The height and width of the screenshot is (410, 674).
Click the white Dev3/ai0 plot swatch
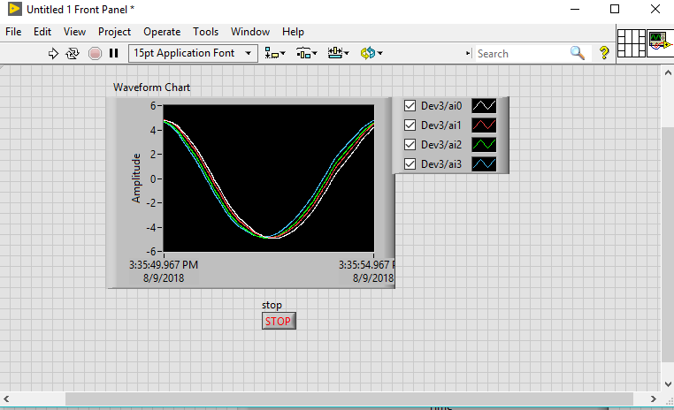pyautogui.click(x=484, y=106)
